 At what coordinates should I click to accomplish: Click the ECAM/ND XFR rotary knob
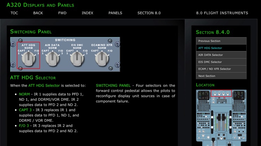click(x=102, y=58)
